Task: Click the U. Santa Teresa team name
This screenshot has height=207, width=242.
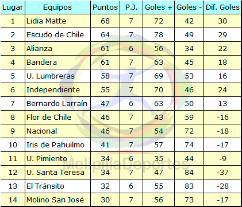Action: [55, 172]
